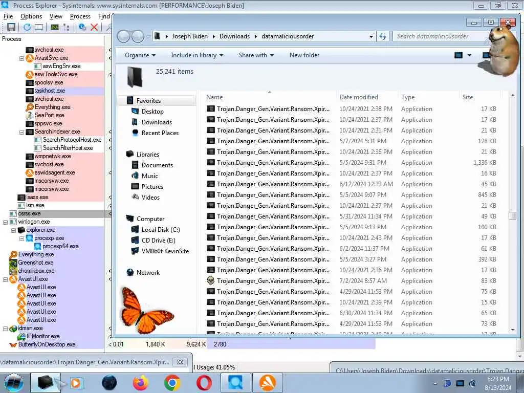
Task: Click the Explorer Back navigation arrow
Action: (x=123, y=36)
